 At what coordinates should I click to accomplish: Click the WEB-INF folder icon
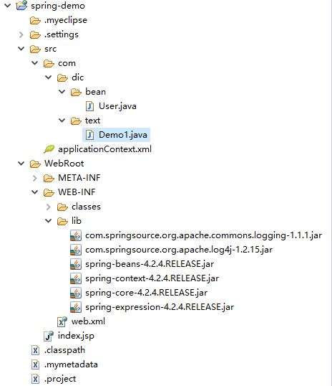pyautogui.click(x=49, y=192)
